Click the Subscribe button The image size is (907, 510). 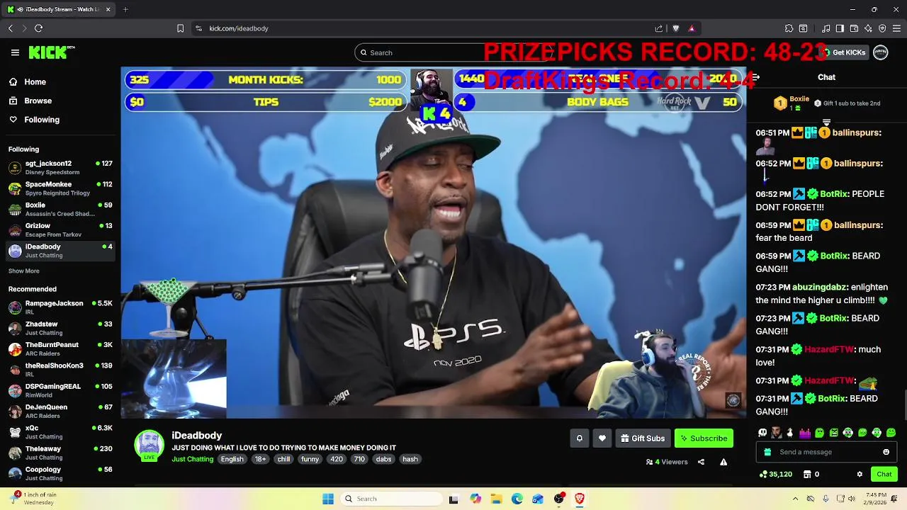tap(704, 438)
